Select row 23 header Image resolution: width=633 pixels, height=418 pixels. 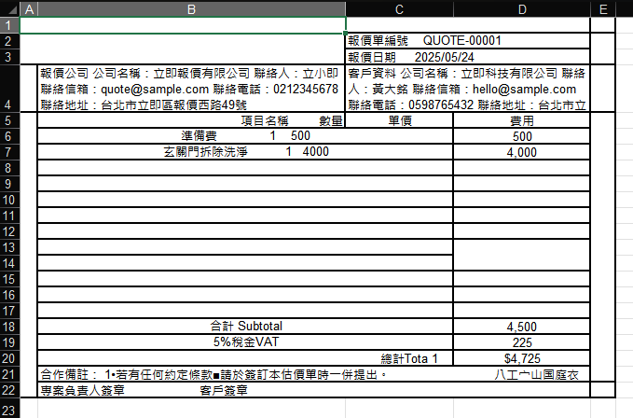tap(9, 409)
